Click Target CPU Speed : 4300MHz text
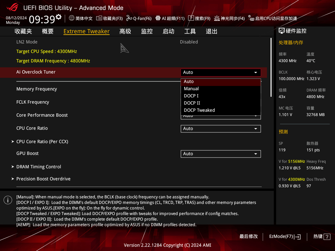335x251 pixels. pyautogui.click(x=46, y=51)
